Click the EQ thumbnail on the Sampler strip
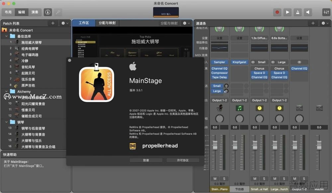This screenshot has height=193, width=332. click(219, 48)
